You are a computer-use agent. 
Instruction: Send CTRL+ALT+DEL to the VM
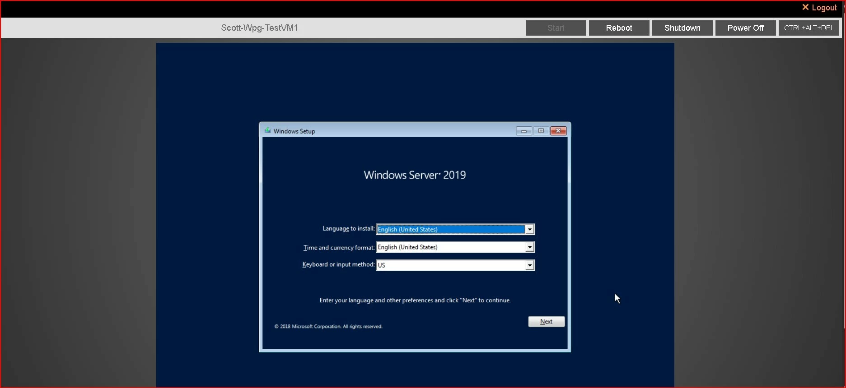[809, 28]
